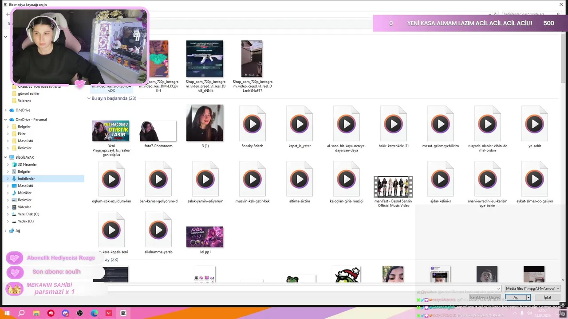
Task: Choose the al-sana-bir-kaya-nereye-dayarsan-daya file
Action: [x=347, y=128]
